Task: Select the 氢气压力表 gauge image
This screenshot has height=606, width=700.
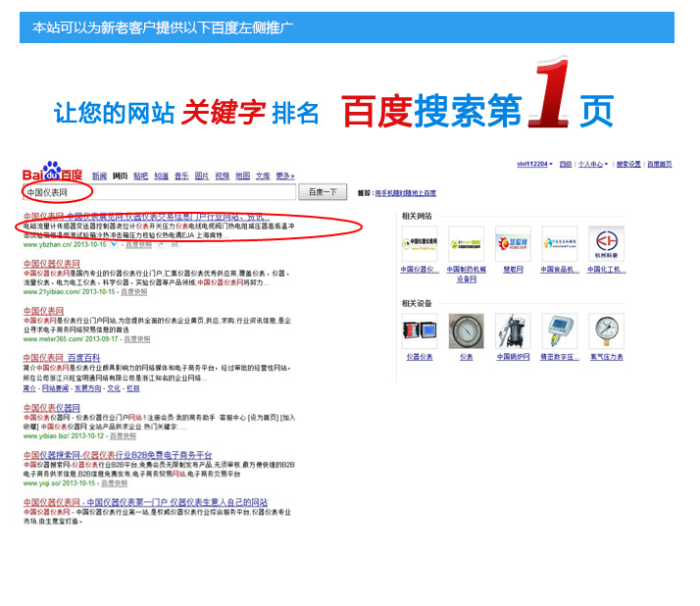Action: [606, 330]
